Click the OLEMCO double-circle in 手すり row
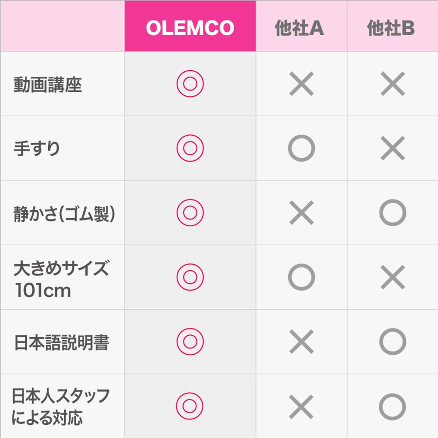The height and width of the screenshot is (438, 438). click(x=190, y=148)
